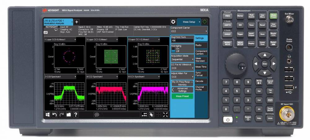
Task: Open LTE & LTE-A FDD 1 screen dropdown
Action: point(58,22)
